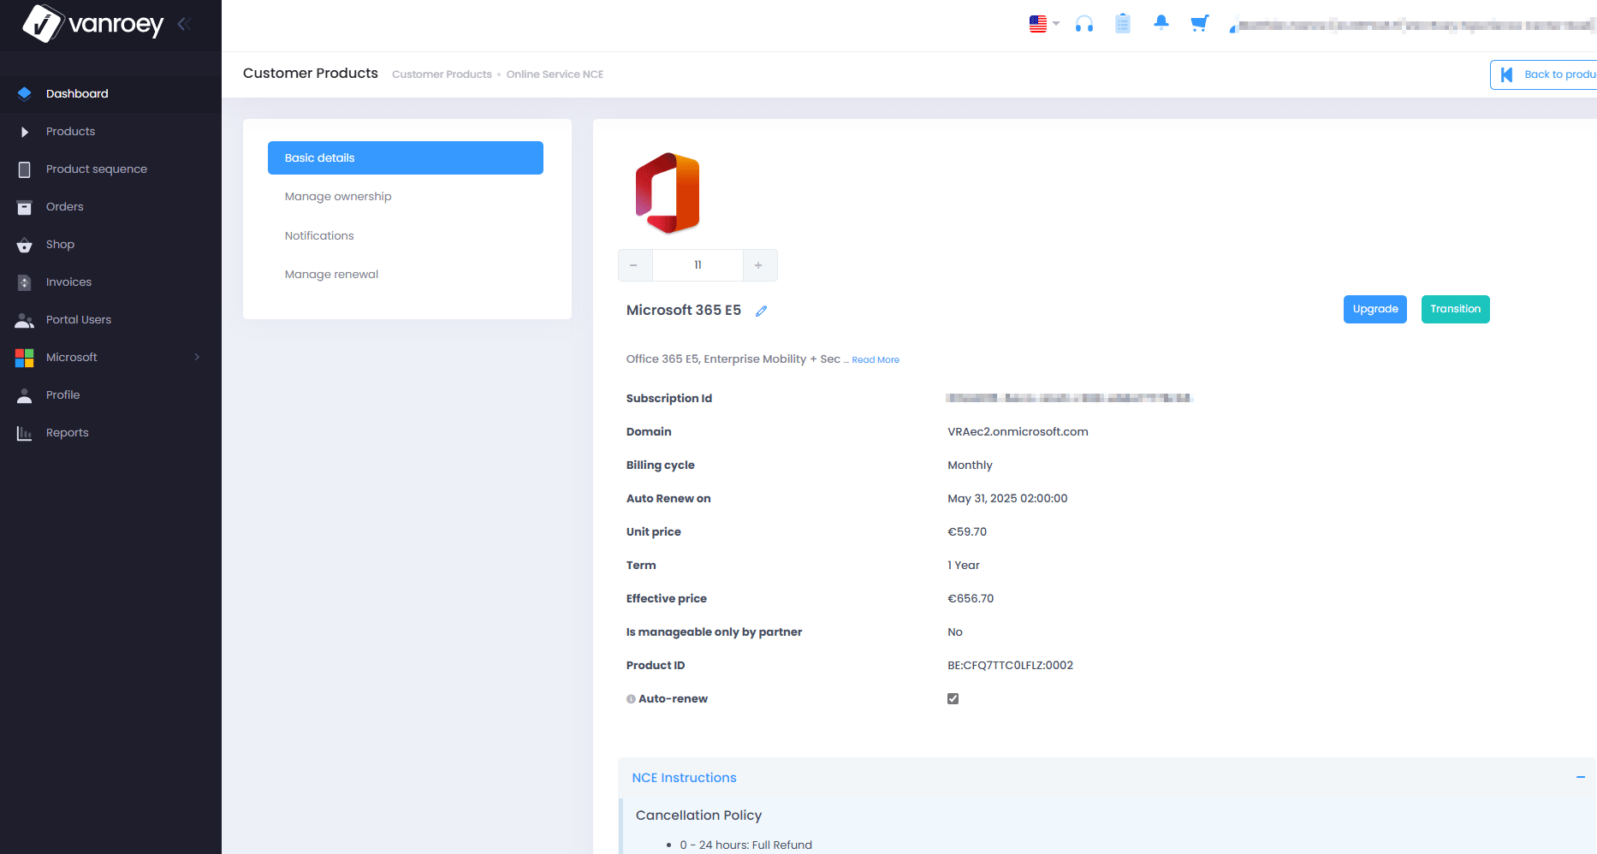
Task: Click the Upgrade button
Action: (x=1375, y=310)
